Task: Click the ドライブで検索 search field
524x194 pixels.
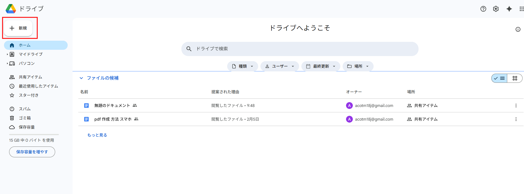Action: coord(300,49)
